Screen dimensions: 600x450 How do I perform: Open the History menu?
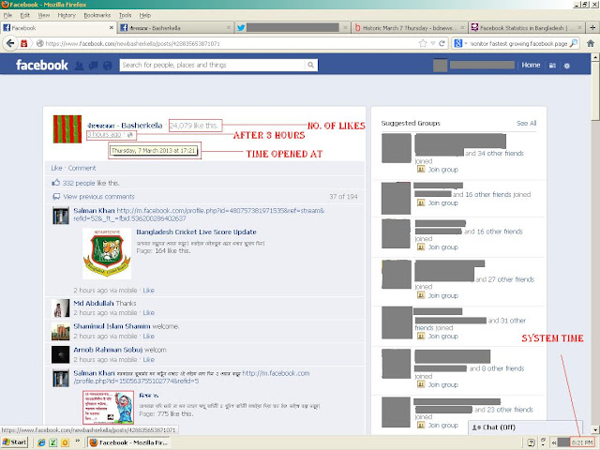67,15
